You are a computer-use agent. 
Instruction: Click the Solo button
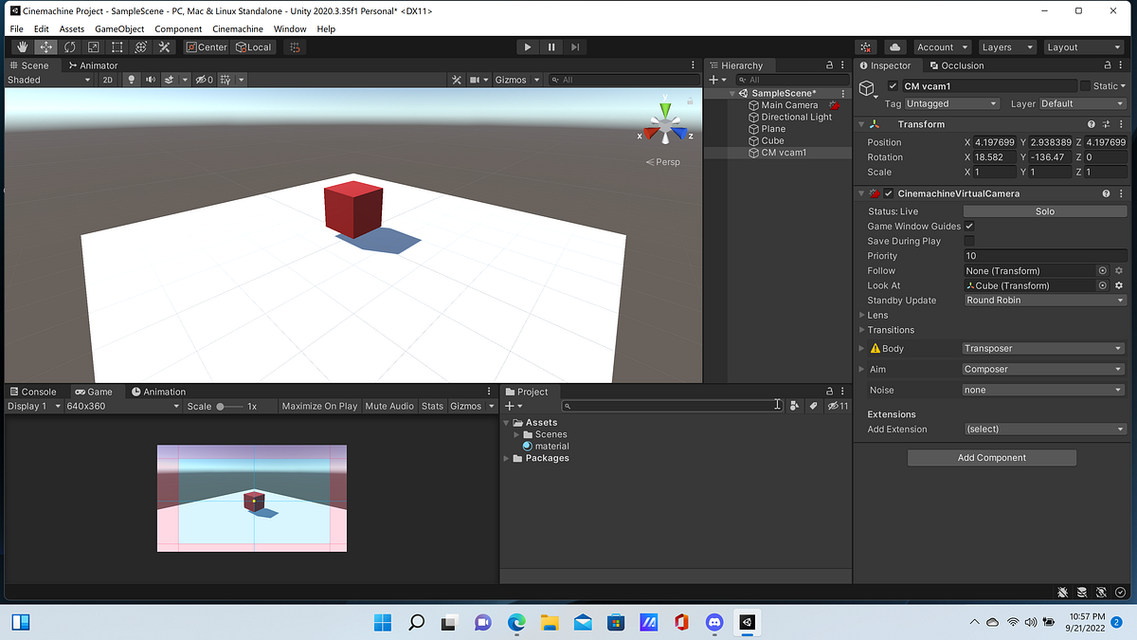point(1044,211)
